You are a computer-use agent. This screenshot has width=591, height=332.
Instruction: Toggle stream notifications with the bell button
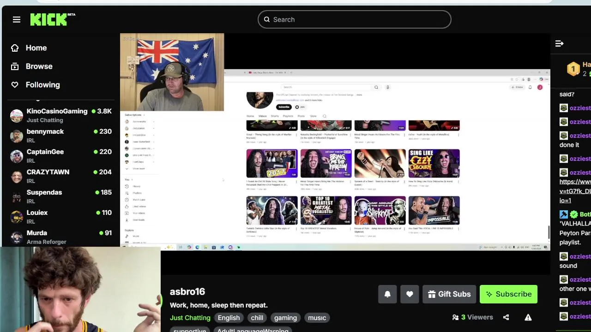pos(387,294)
